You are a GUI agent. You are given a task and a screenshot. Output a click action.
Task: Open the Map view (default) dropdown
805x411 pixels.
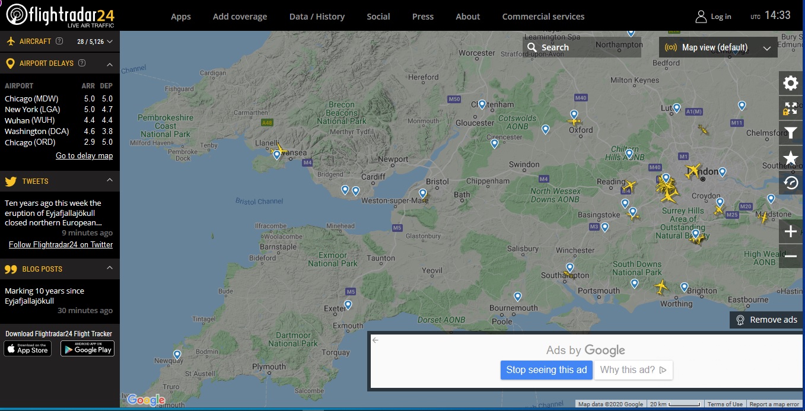tap(718, 47)
